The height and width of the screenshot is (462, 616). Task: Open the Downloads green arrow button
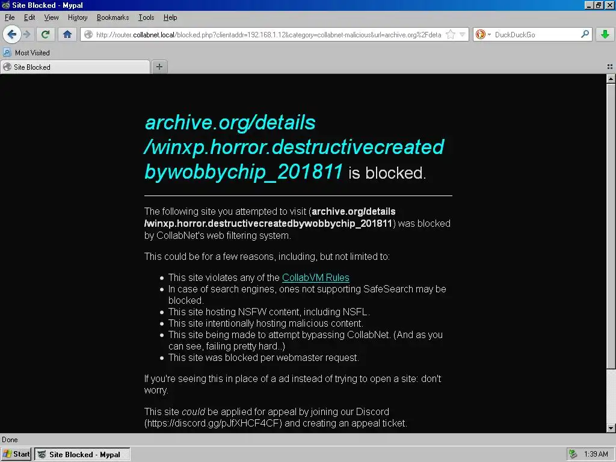click(605, 34)
